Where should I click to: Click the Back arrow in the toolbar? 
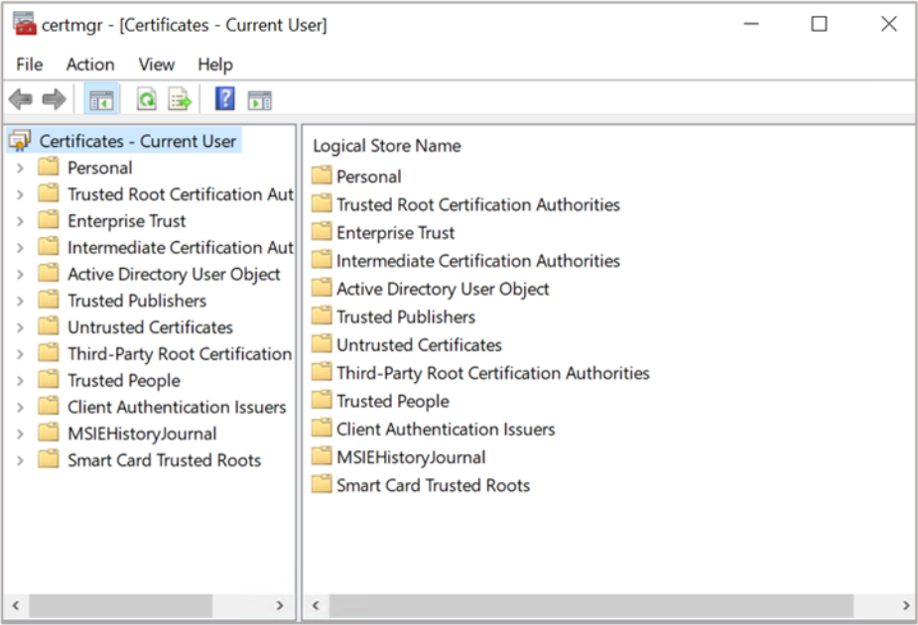pos(21,99)
